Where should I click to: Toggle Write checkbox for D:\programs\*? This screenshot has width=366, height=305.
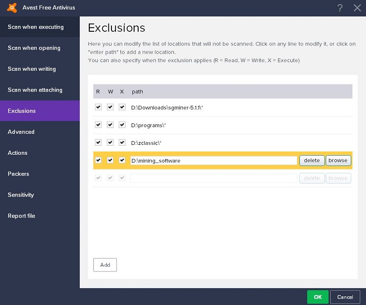tap(110, 125)
